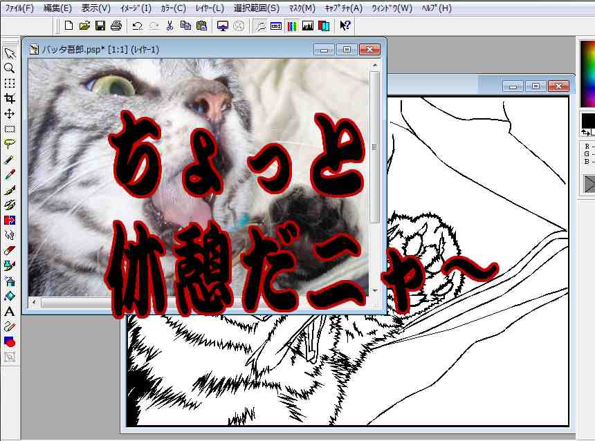
Task: Open a file with the folder icon
Action: click(x=84, y=26)
